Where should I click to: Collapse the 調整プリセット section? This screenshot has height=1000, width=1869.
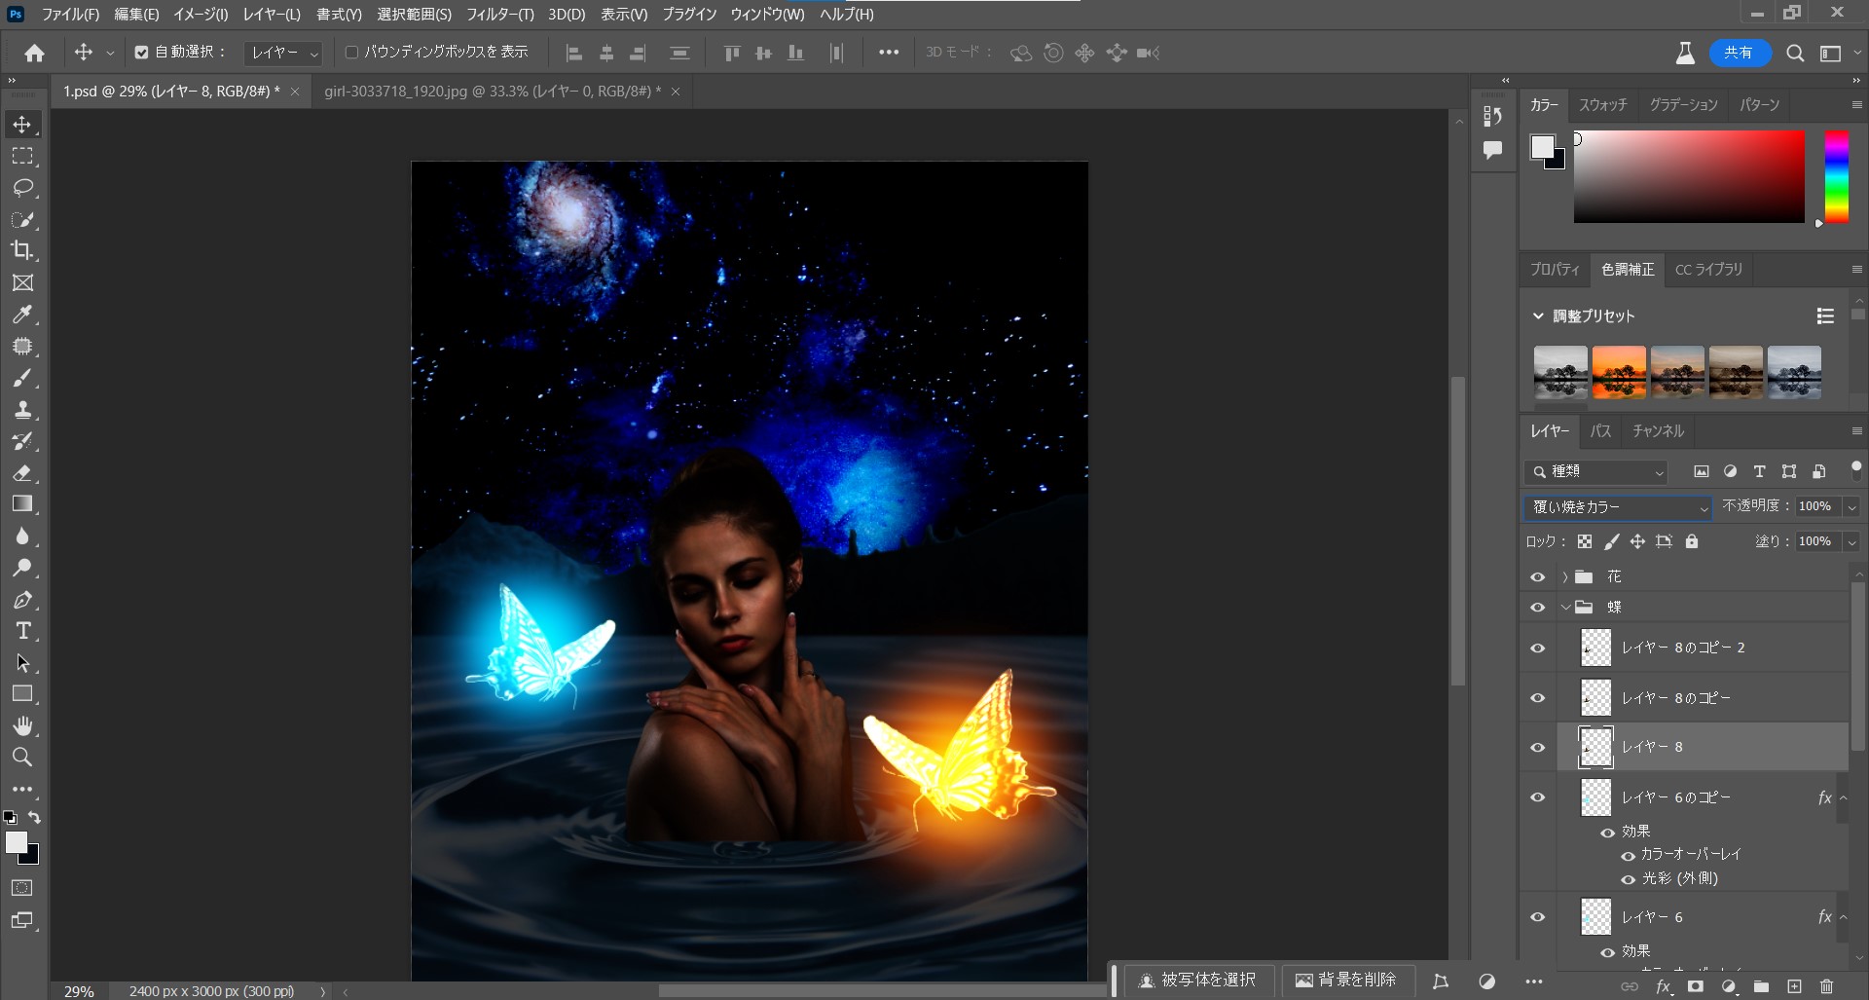pyautogui.click(x=1538, y=315)
